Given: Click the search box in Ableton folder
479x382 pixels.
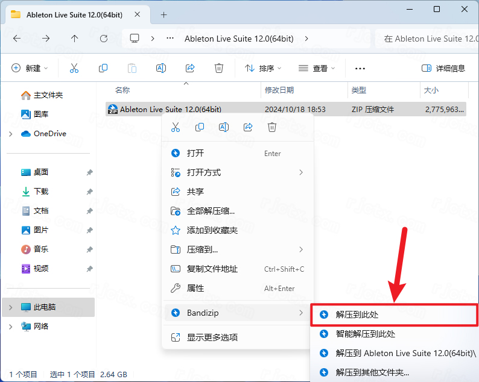Looking at the screenshot, I should point(430,39).
